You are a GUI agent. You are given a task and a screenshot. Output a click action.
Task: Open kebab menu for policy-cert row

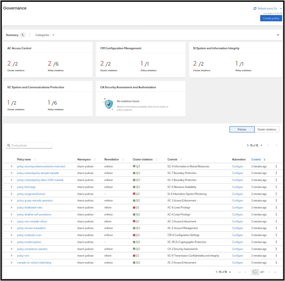276,256
